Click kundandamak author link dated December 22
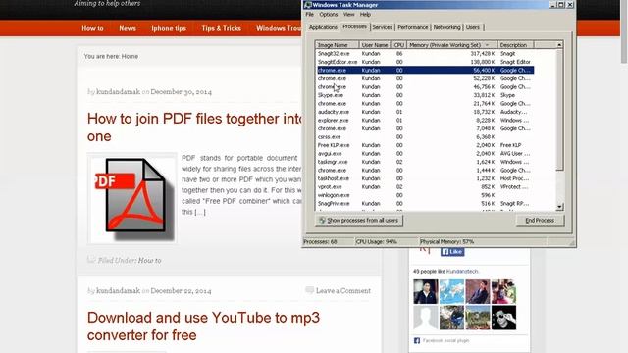Image resolution: width=628 pixels, height=353 pixels. point(118,291)
